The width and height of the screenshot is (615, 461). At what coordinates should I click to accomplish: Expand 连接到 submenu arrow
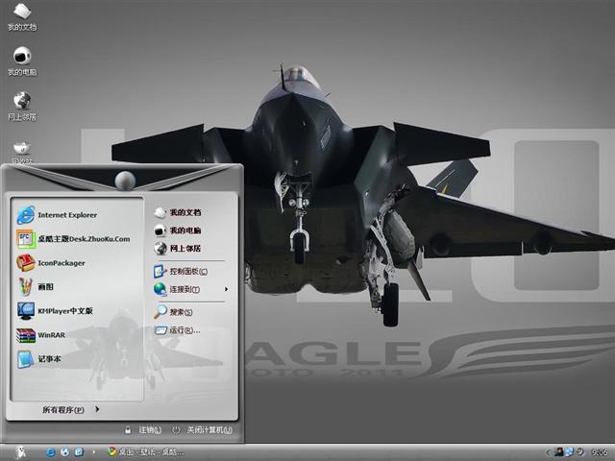[x=226, y=289]
